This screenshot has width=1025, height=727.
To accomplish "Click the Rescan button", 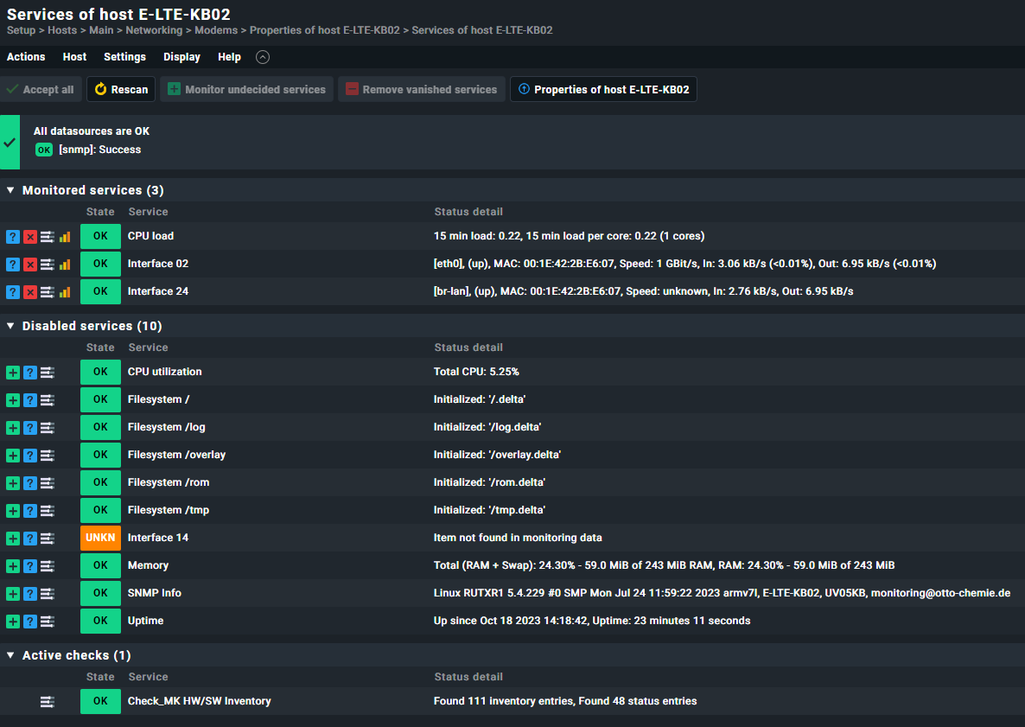I will [x=121, y=90].
